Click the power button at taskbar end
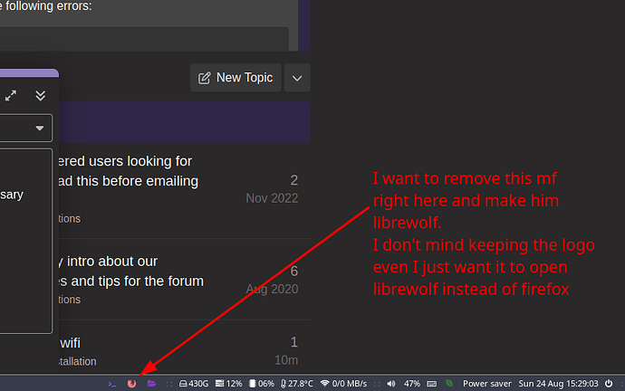This screenshot has width=625, height=391. click(x=608, y=383)
